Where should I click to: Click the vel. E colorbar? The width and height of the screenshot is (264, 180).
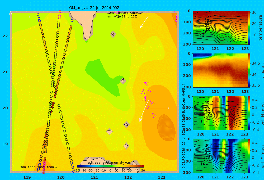click(x=249, y=156)
